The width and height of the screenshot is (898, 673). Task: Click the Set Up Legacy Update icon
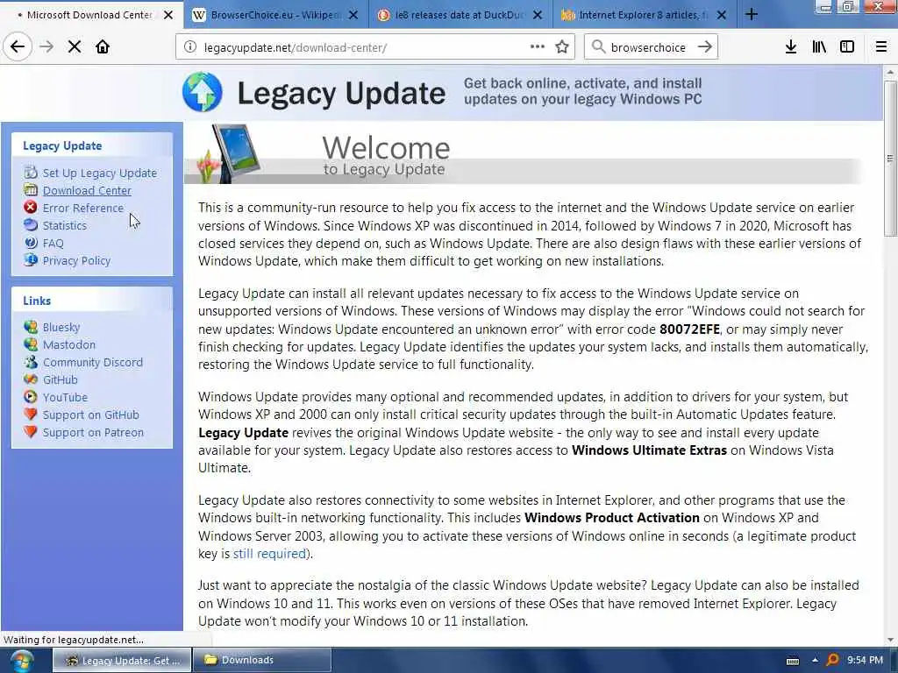(31, 173)
